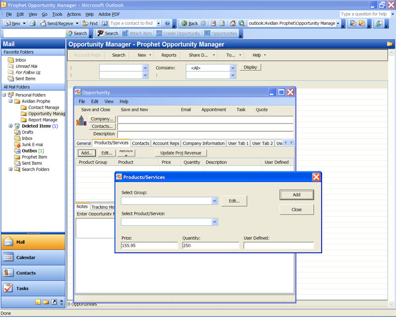Switch to the General tab

[84, 143]
